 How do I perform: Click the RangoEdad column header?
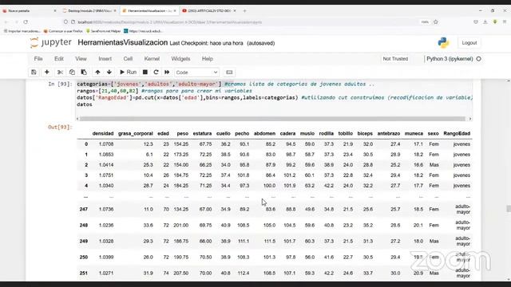click(457, 134)
